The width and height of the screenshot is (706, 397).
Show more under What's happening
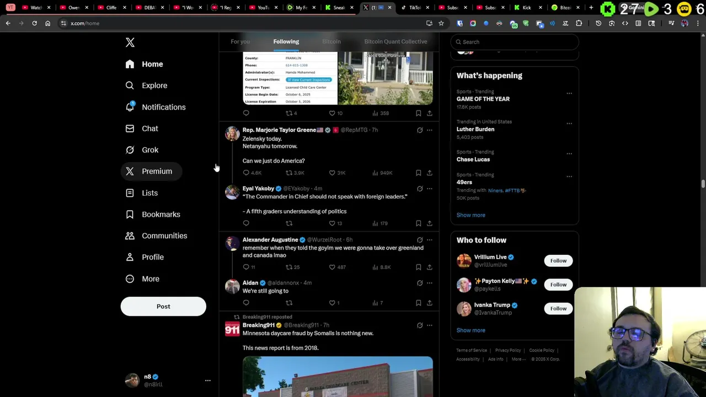coord(470,215)
